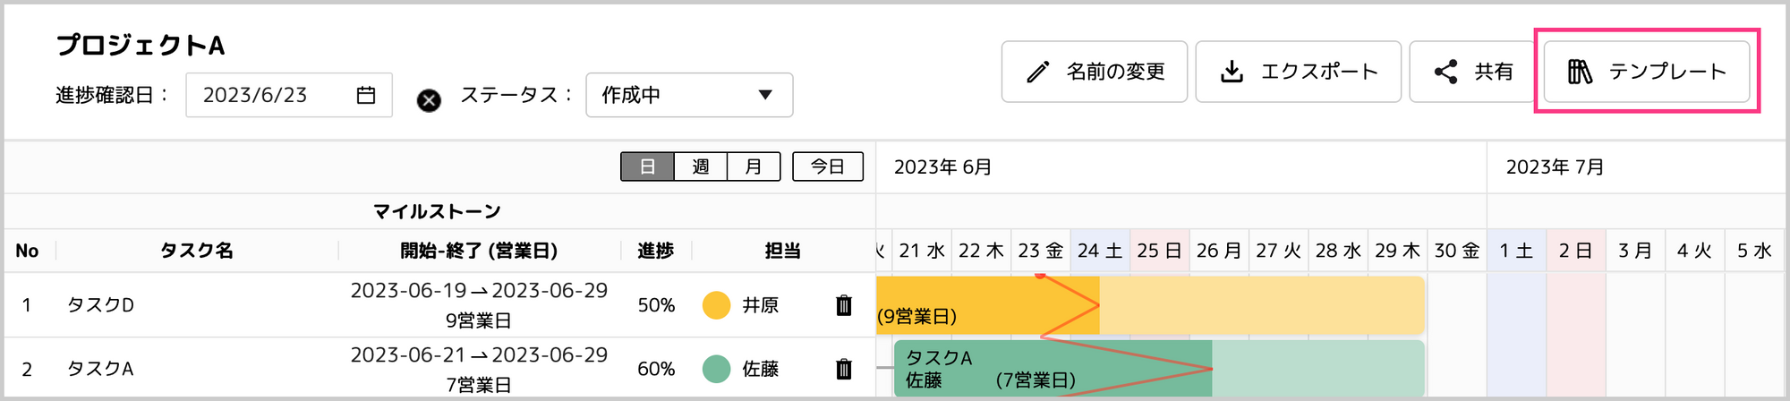The image size is (1790, 401).
Task: Switch the timeline to 週 view
Action: [701, 166]
